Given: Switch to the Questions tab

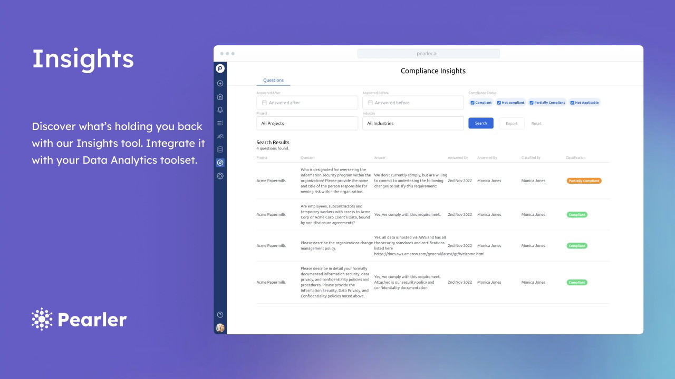Looking at the screenshot, I should pyautogui.click(x=273, y=80).
